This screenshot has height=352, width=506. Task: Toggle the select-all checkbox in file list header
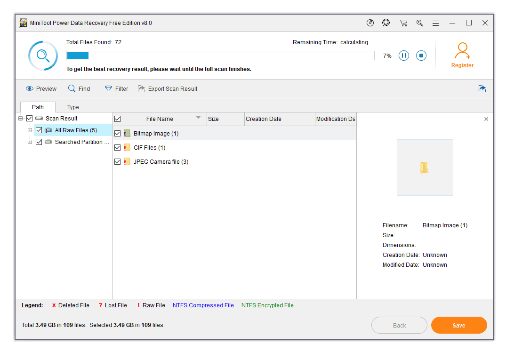pyautogui.click(x=118, y=119)
